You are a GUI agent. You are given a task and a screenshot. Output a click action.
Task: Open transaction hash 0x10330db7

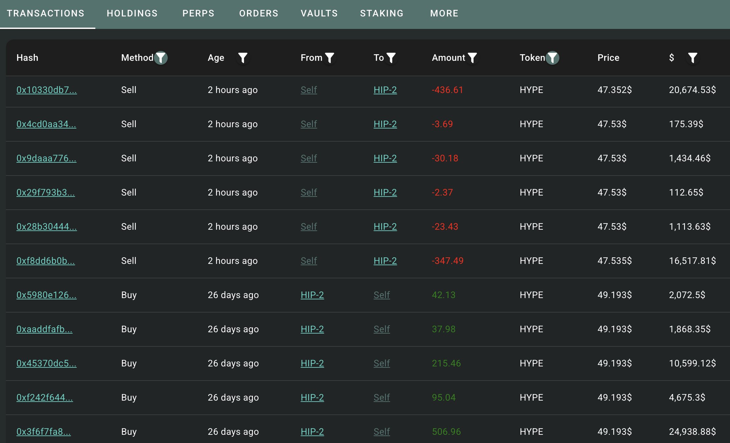tap(47, 90)
